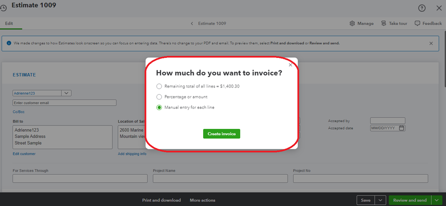This screenshot has height=206, width=446.
Task: Click Review and send button
Action: pyautogui.click(x=410, y=200)
